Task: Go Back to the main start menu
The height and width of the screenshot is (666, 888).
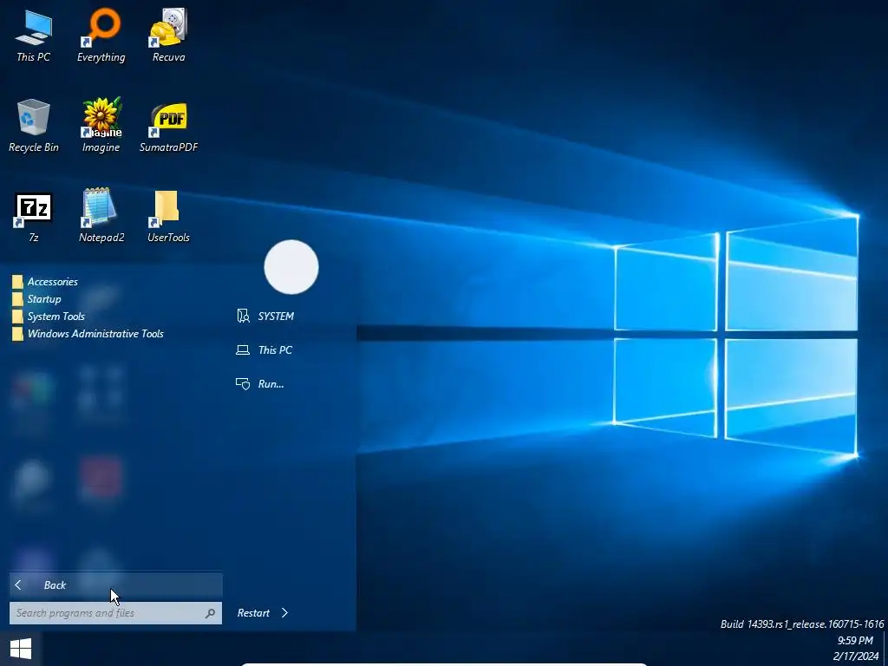Action: click(x=115, y=585)
